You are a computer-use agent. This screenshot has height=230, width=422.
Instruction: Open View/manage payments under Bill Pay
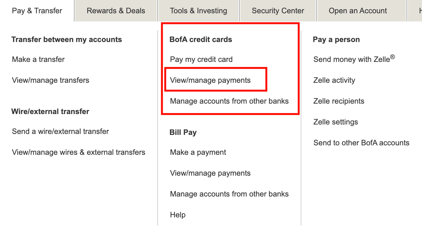pos(210,173)
